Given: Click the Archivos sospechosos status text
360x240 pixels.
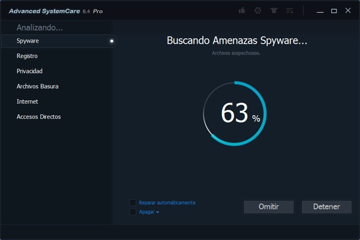Looking at the screenshot, I should [x=236, y=53].
